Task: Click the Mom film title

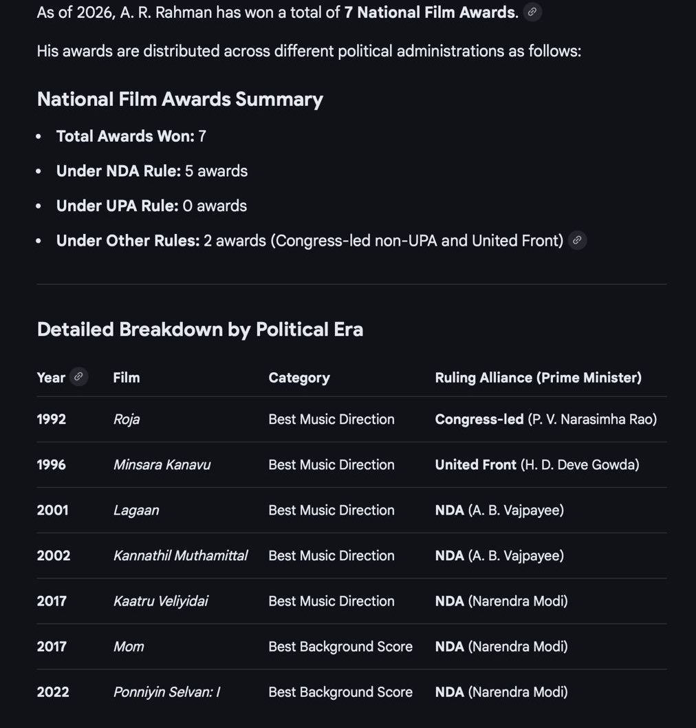Action: point(129,647)
